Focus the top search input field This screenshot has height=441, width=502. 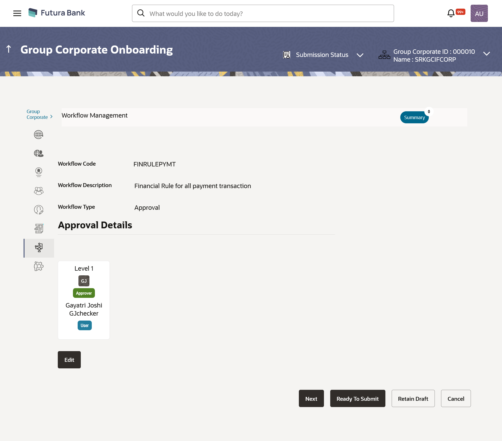(x=267, y=14)
